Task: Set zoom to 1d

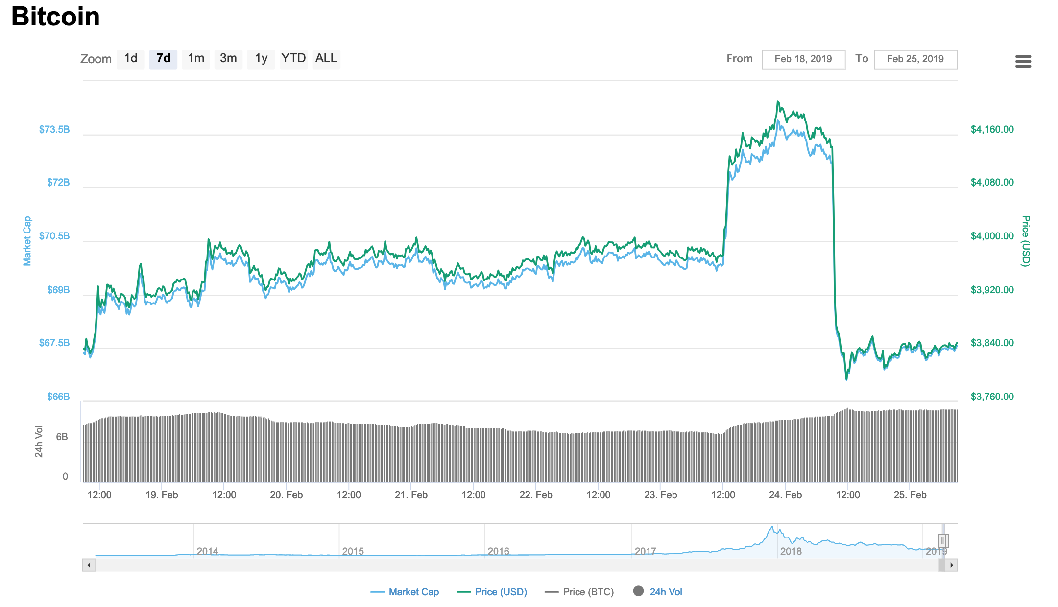Action: tap(131, 59)
